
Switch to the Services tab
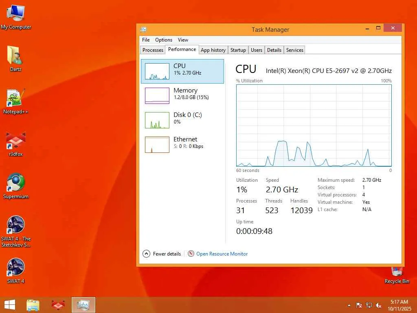(295, 50)
